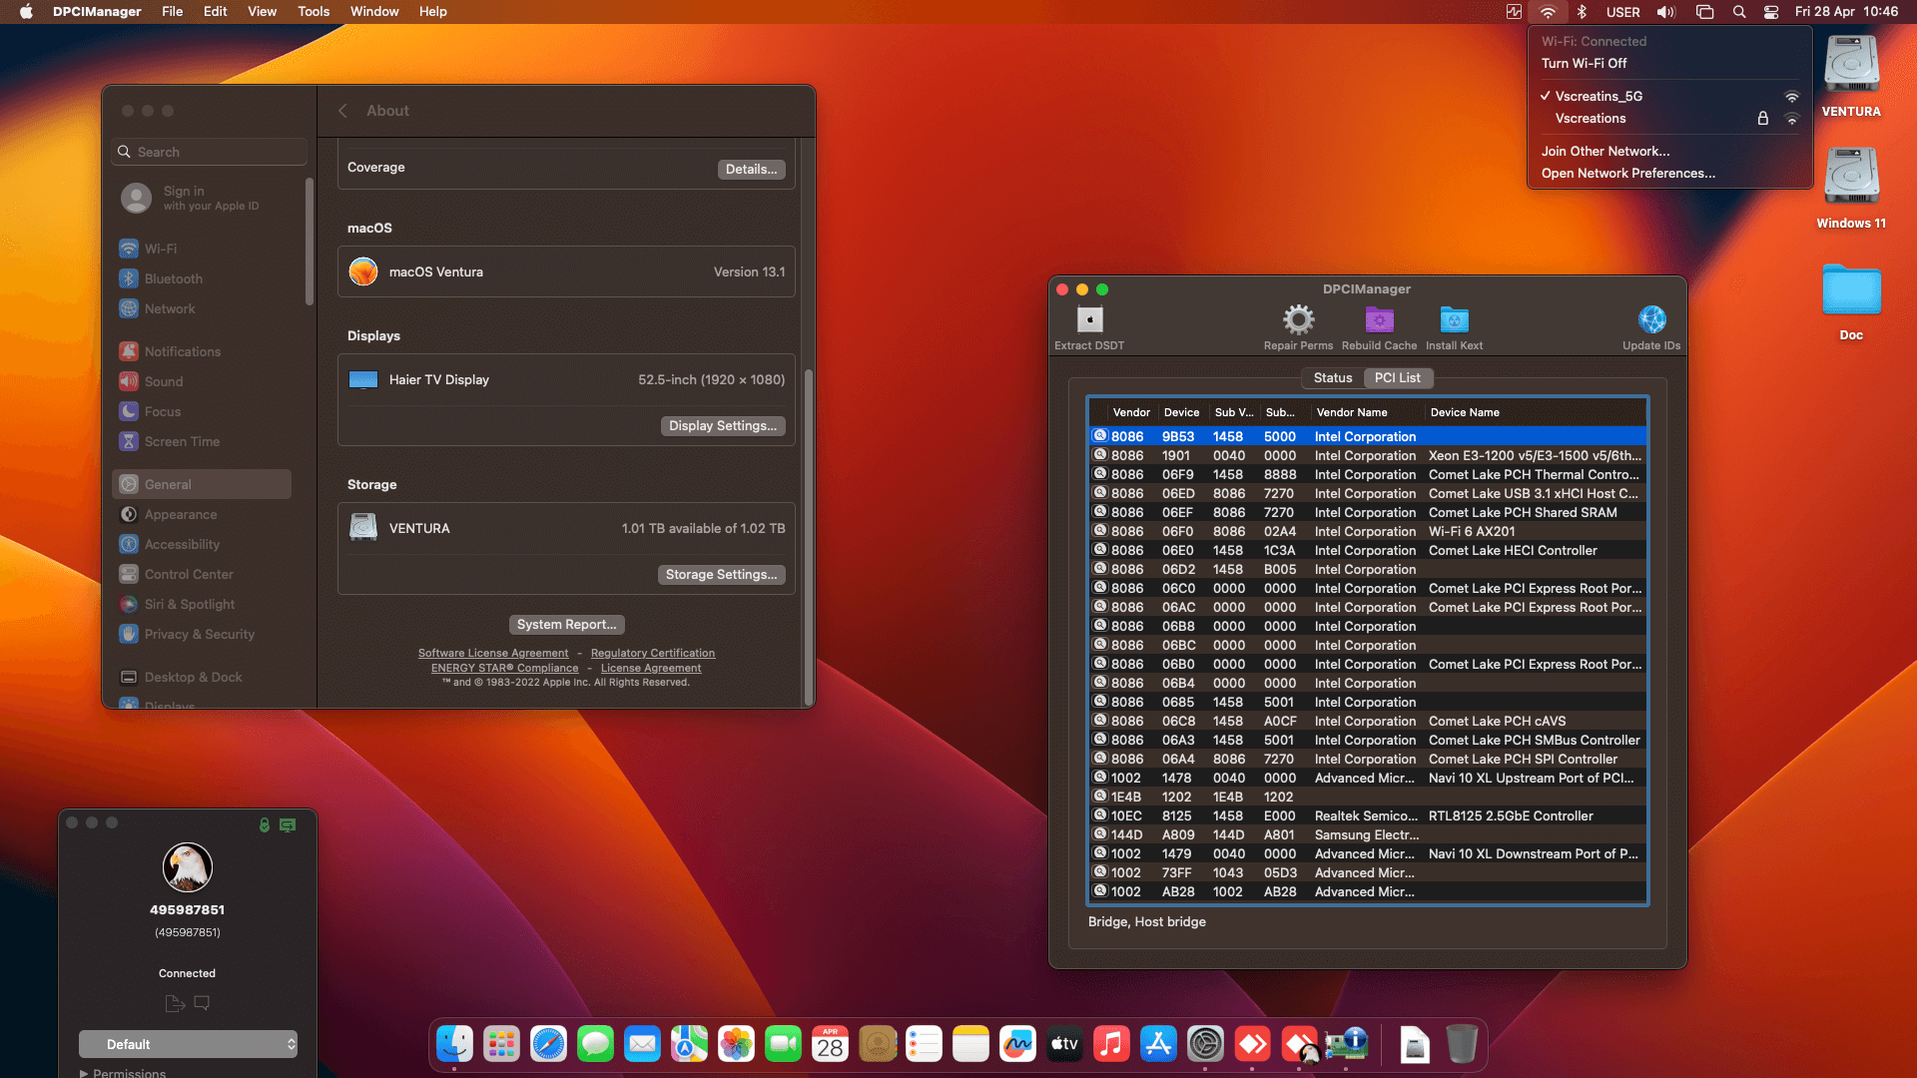Viewport: 1917px width, 1078px height.
Task: Open the Tools menu
Action: pyautogui.click(x=314, y=12)
